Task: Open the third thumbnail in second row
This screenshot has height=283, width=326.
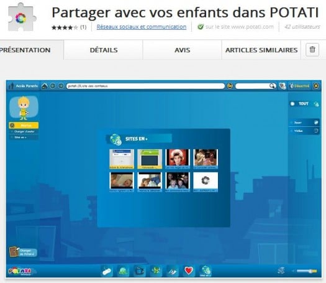Action: (x=178, y=182)
